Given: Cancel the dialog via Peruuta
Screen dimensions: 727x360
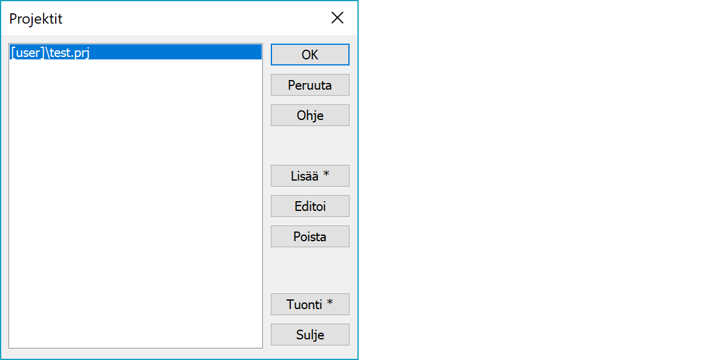Looking at the screenshot, I should [x=310, y=85].
